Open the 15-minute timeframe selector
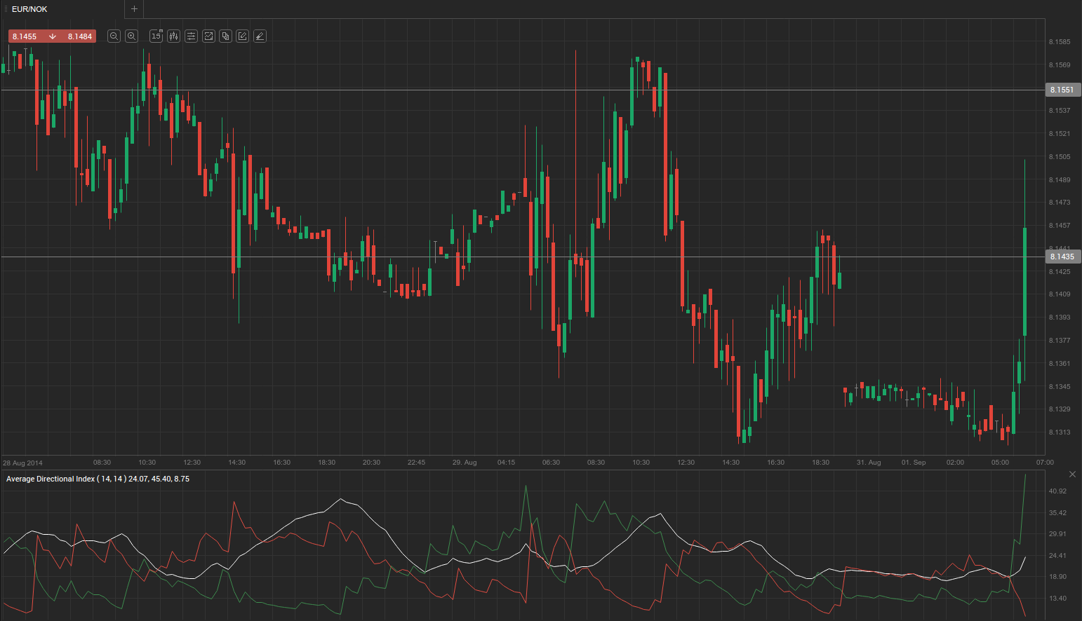 pos(156,36)
